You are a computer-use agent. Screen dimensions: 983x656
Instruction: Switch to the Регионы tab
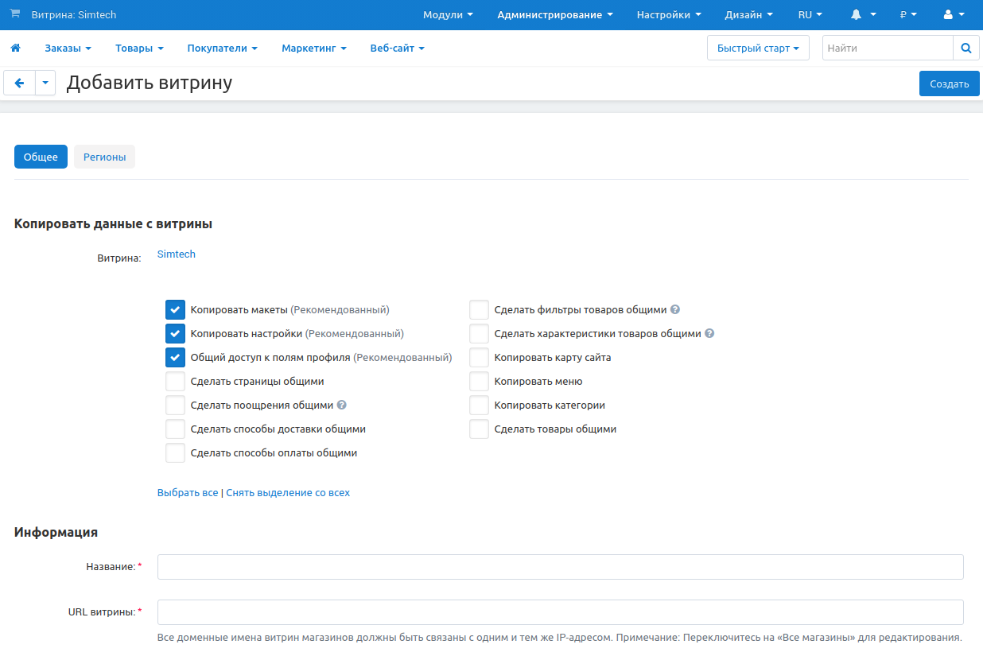pos(104,157)
